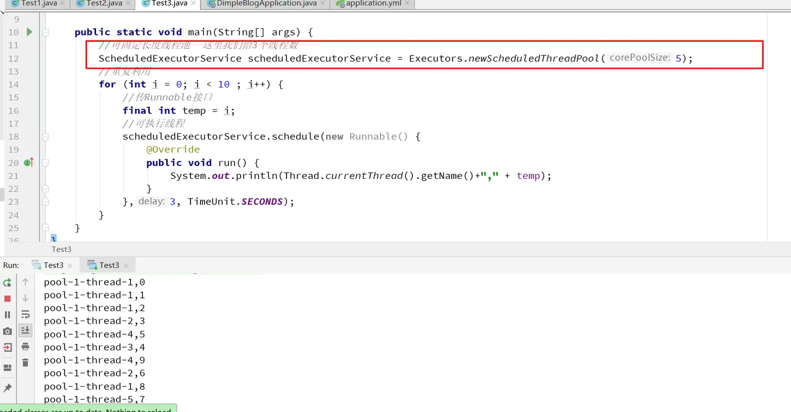Click the Exit icon in Run toolbar
This screenshot has height=412, width=791.
coord(7,348)
